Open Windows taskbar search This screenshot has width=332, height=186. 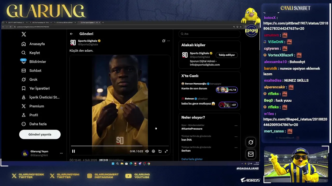(x=117, y=164)
